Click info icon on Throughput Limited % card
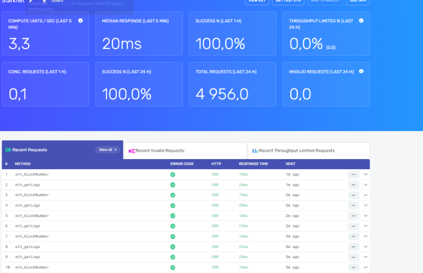The height and width of the screenshot is (273, 423). (361, 21)
